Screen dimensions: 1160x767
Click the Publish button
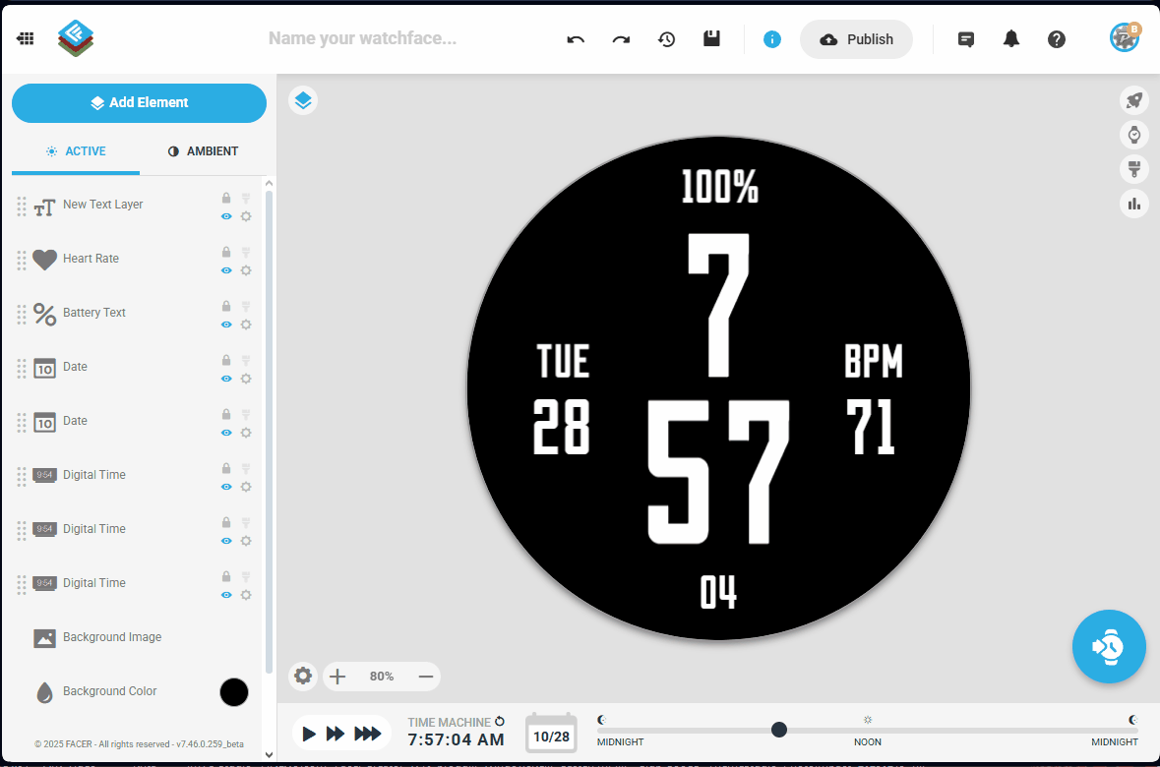[x=856, y=39]
